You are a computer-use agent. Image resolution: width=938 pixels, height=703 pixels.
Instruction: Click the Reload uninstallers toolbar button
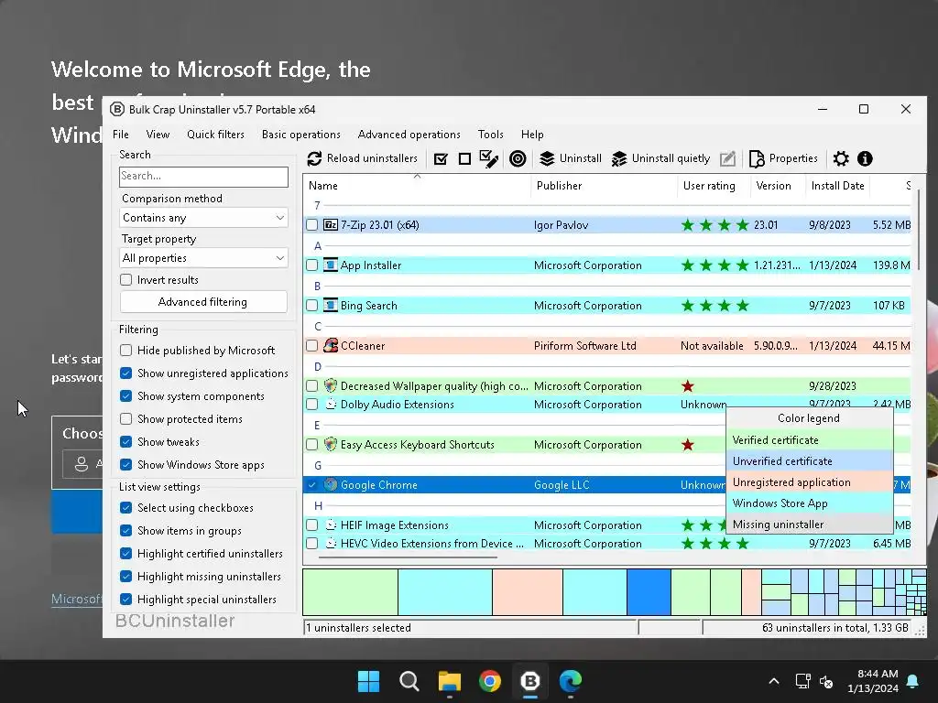[x=363, y=158]
